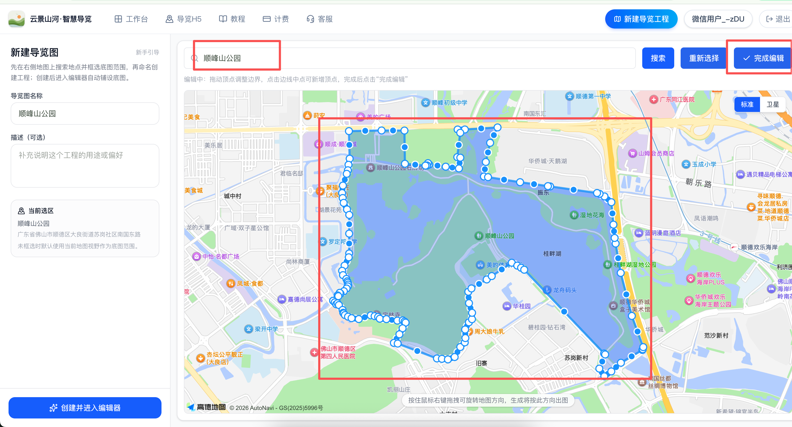Click the 顺德第一中学 school marker icon
This screenshot has width=792, height=427.
point(569,96)
